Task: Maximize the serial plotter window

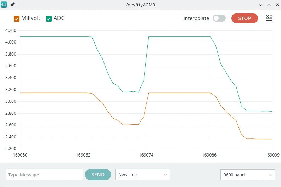Action: pyautogui.click(x=269, y=5)
